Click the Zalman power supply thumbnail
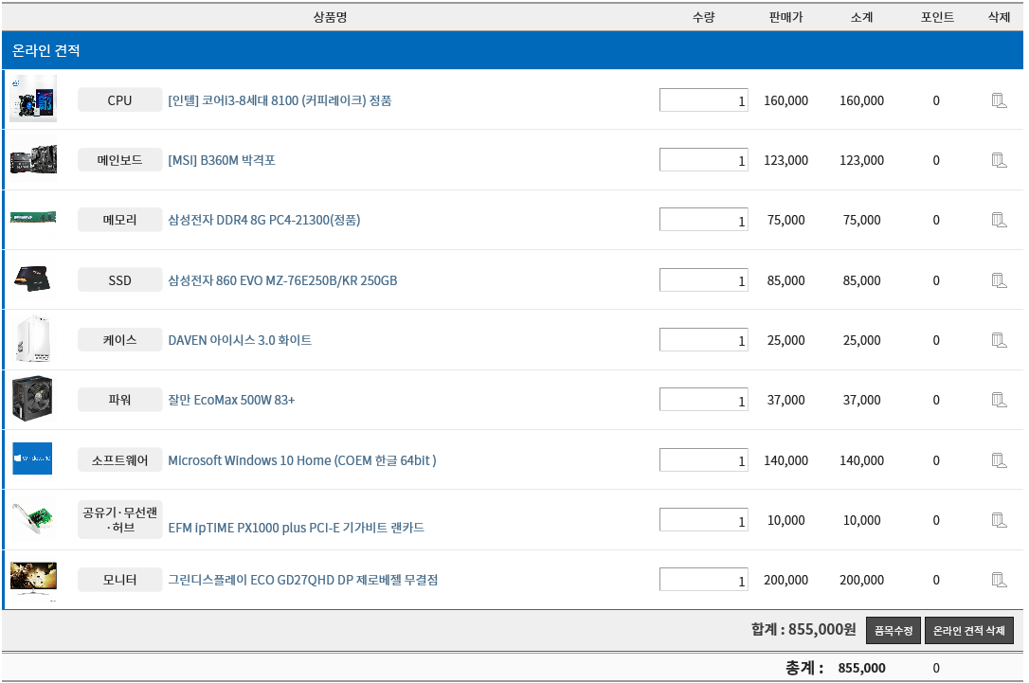Screen dimensions: 1029x683 [33, 399]
